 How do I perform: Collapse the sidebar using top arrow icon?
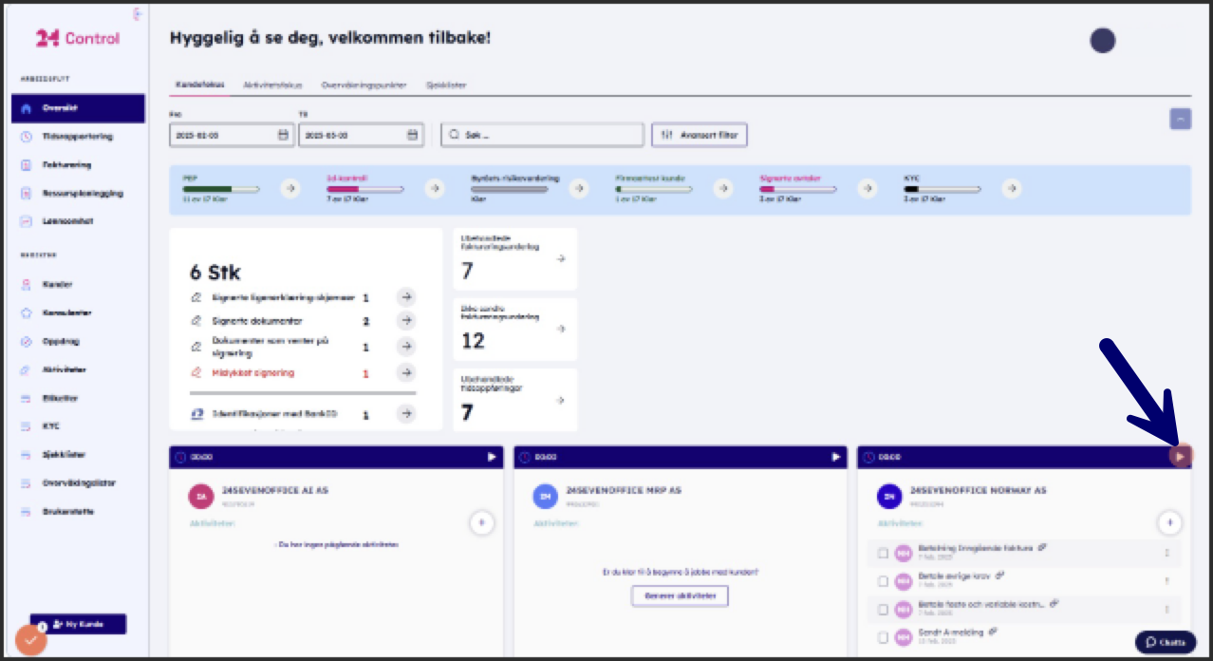138,14
